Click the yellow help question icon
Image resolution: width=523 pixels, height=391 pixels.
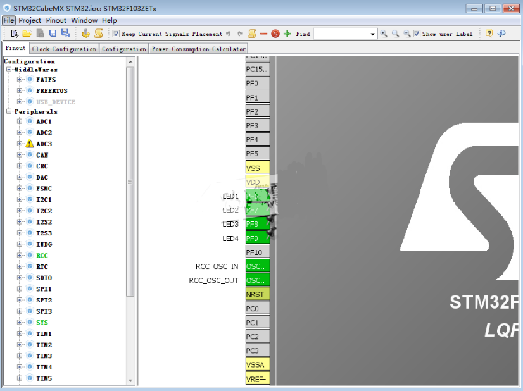click(489, 34)
